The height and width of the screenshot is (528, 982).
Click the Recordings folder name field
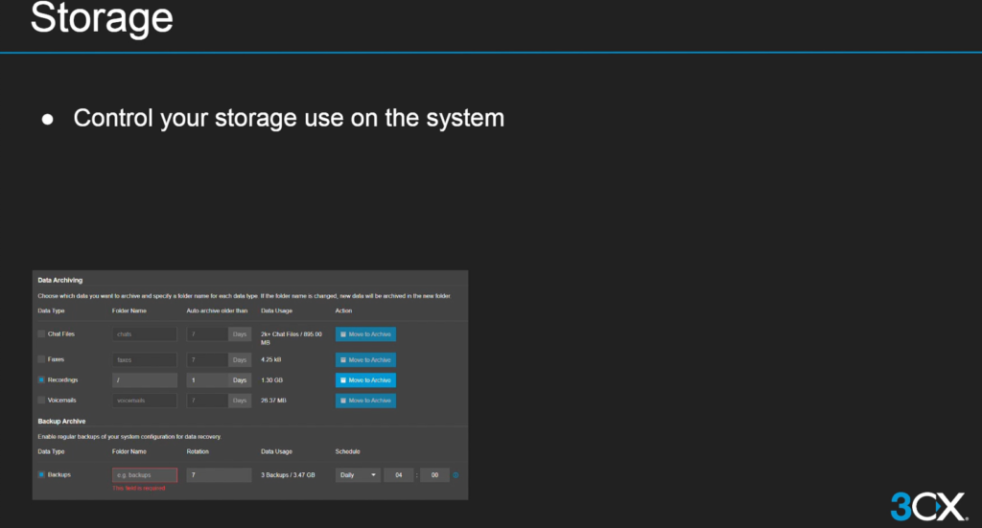(145, 380)
